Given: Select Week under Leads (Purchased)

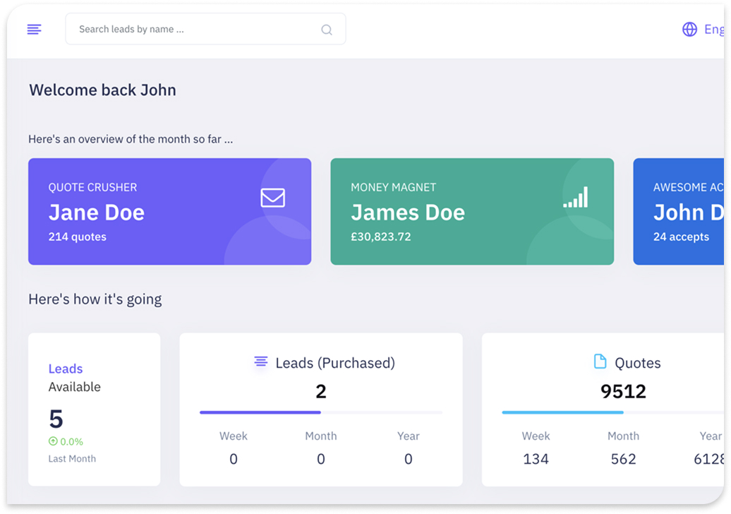Looking at the screenshot, I should pos(234,436).
